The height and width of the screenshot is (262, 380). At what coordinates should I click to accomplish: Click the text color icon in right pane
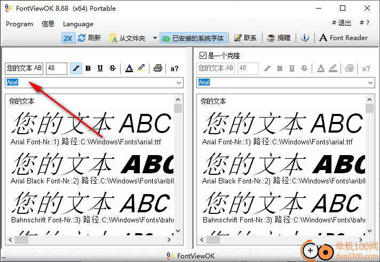321,68
